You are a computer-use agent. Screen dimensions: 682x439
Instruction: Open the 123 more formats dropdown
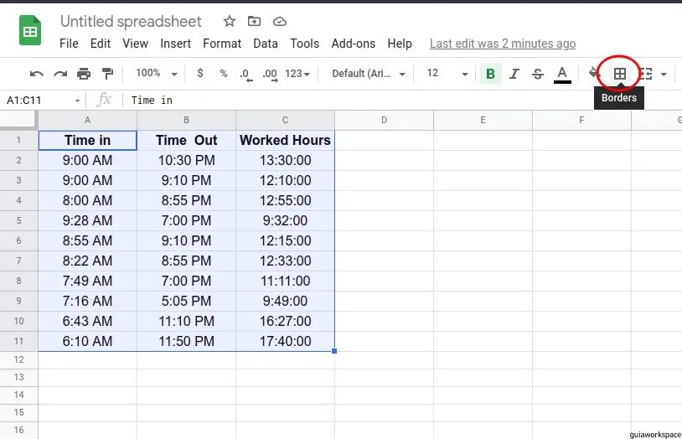[x=297, y=74]
